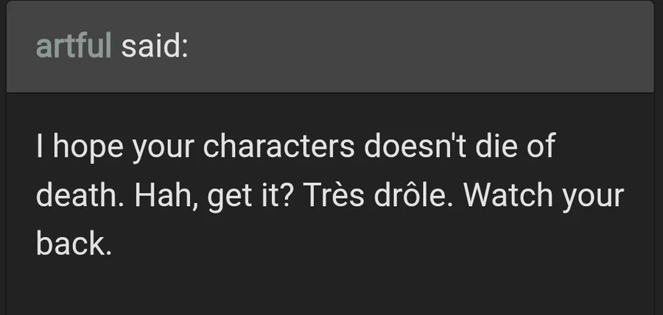Click the phrase "get it?" in the quote

pos(250,197)
